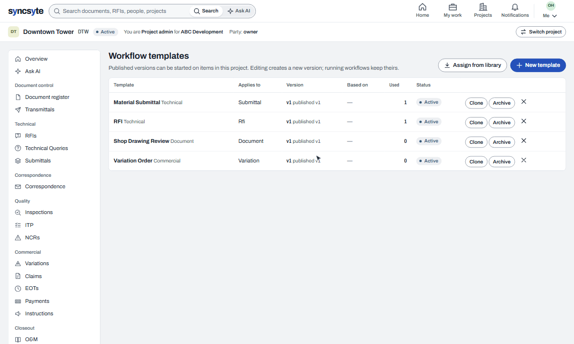
Task: Open the Shop Drawing Review template name
Action: 142,141
